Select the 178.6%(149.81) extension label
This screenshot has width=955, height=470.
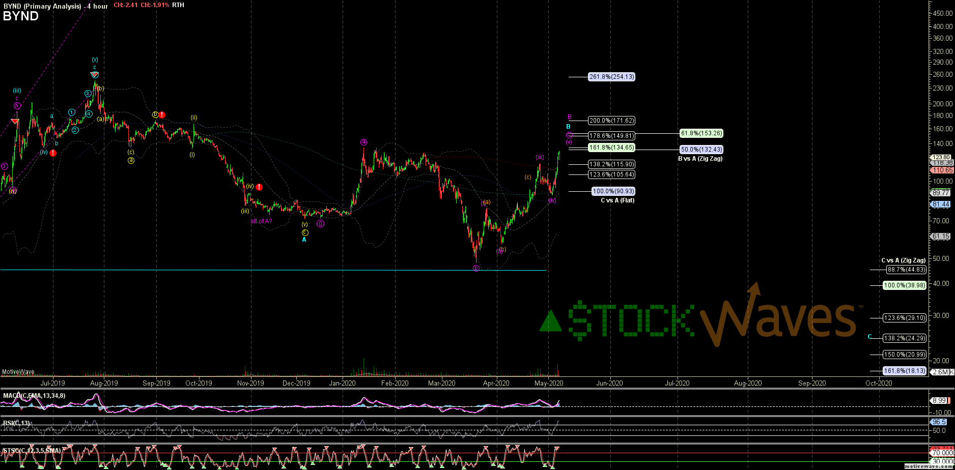coord(611,136)
